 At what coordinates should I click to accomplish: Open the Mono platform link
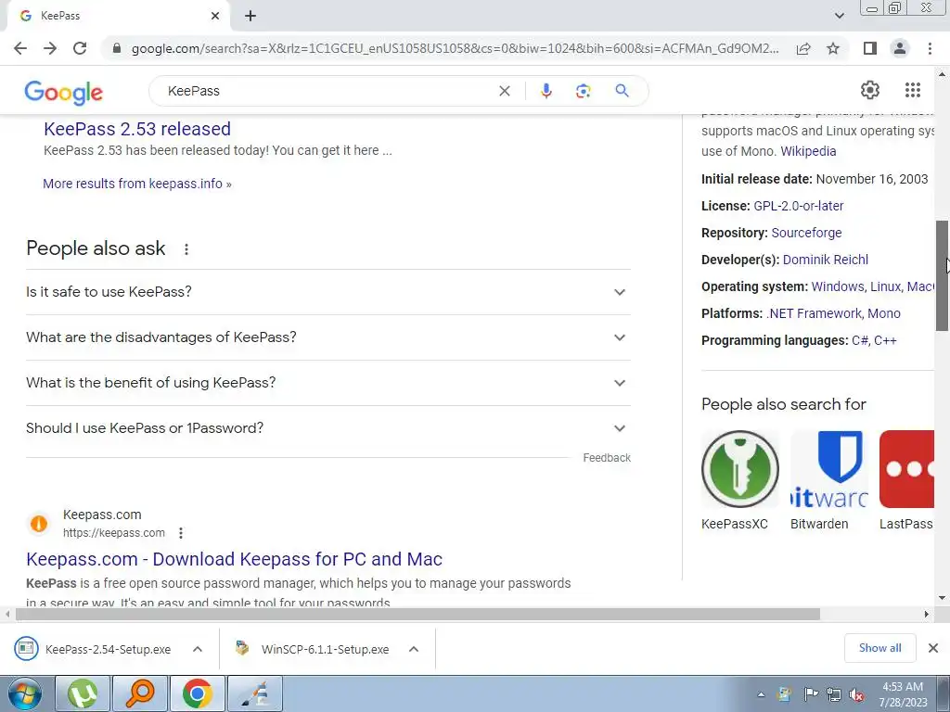884,313
